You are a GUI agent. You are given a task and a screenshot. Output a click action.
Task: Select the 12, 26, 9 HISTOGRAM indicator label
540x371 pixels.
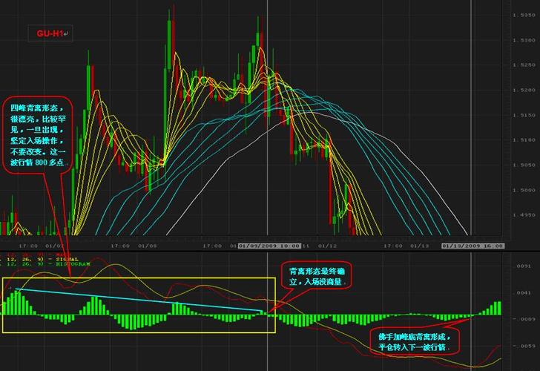52,263
